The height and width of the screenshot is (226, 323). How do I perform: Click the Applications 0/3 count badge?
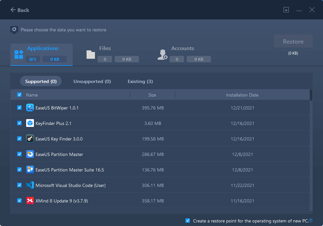click(x=33, y=59)
